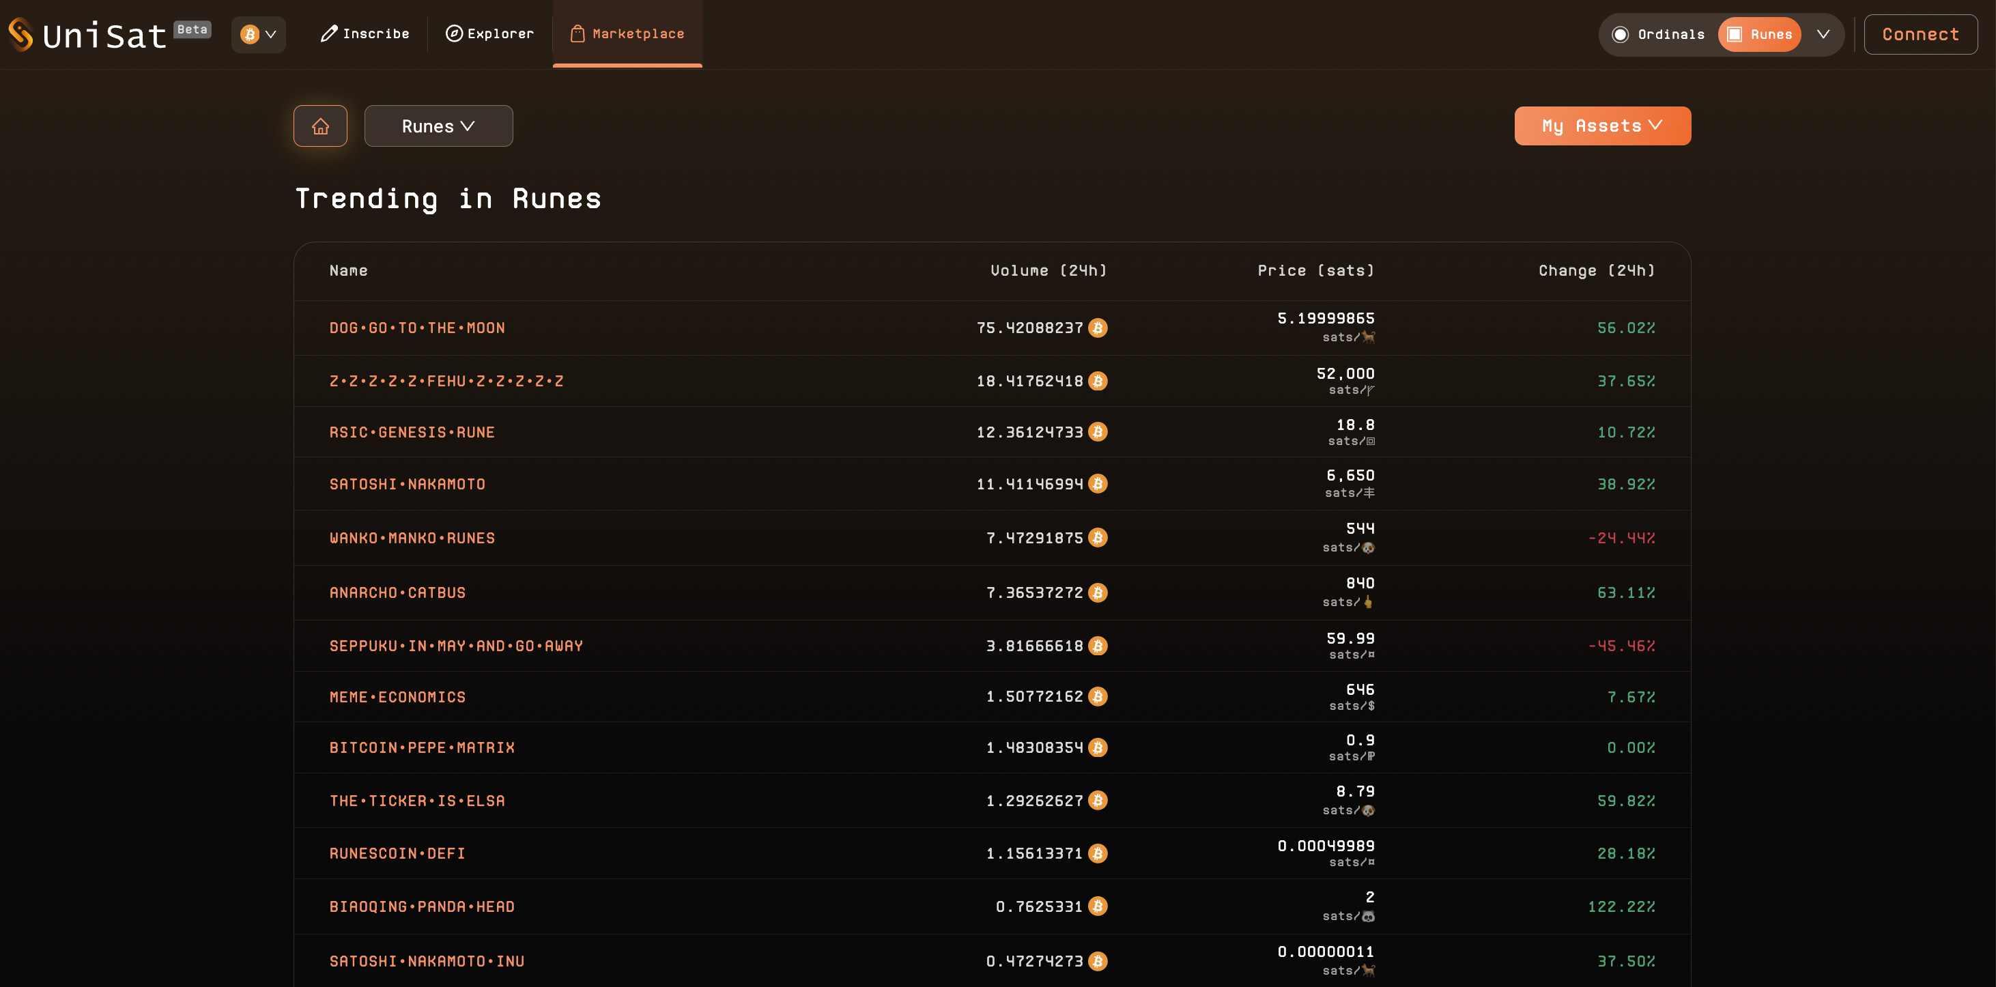This screenshot has width=1996, height=987.
Task: Click the 6,650 price value
Action: [1350, 476]
